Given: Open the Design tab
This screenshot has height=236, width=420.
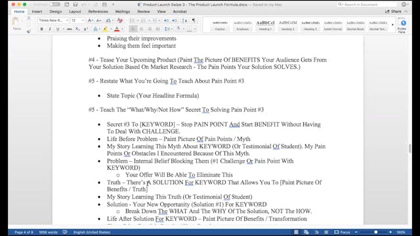Looking at the screenshot, I should point(56,12).
